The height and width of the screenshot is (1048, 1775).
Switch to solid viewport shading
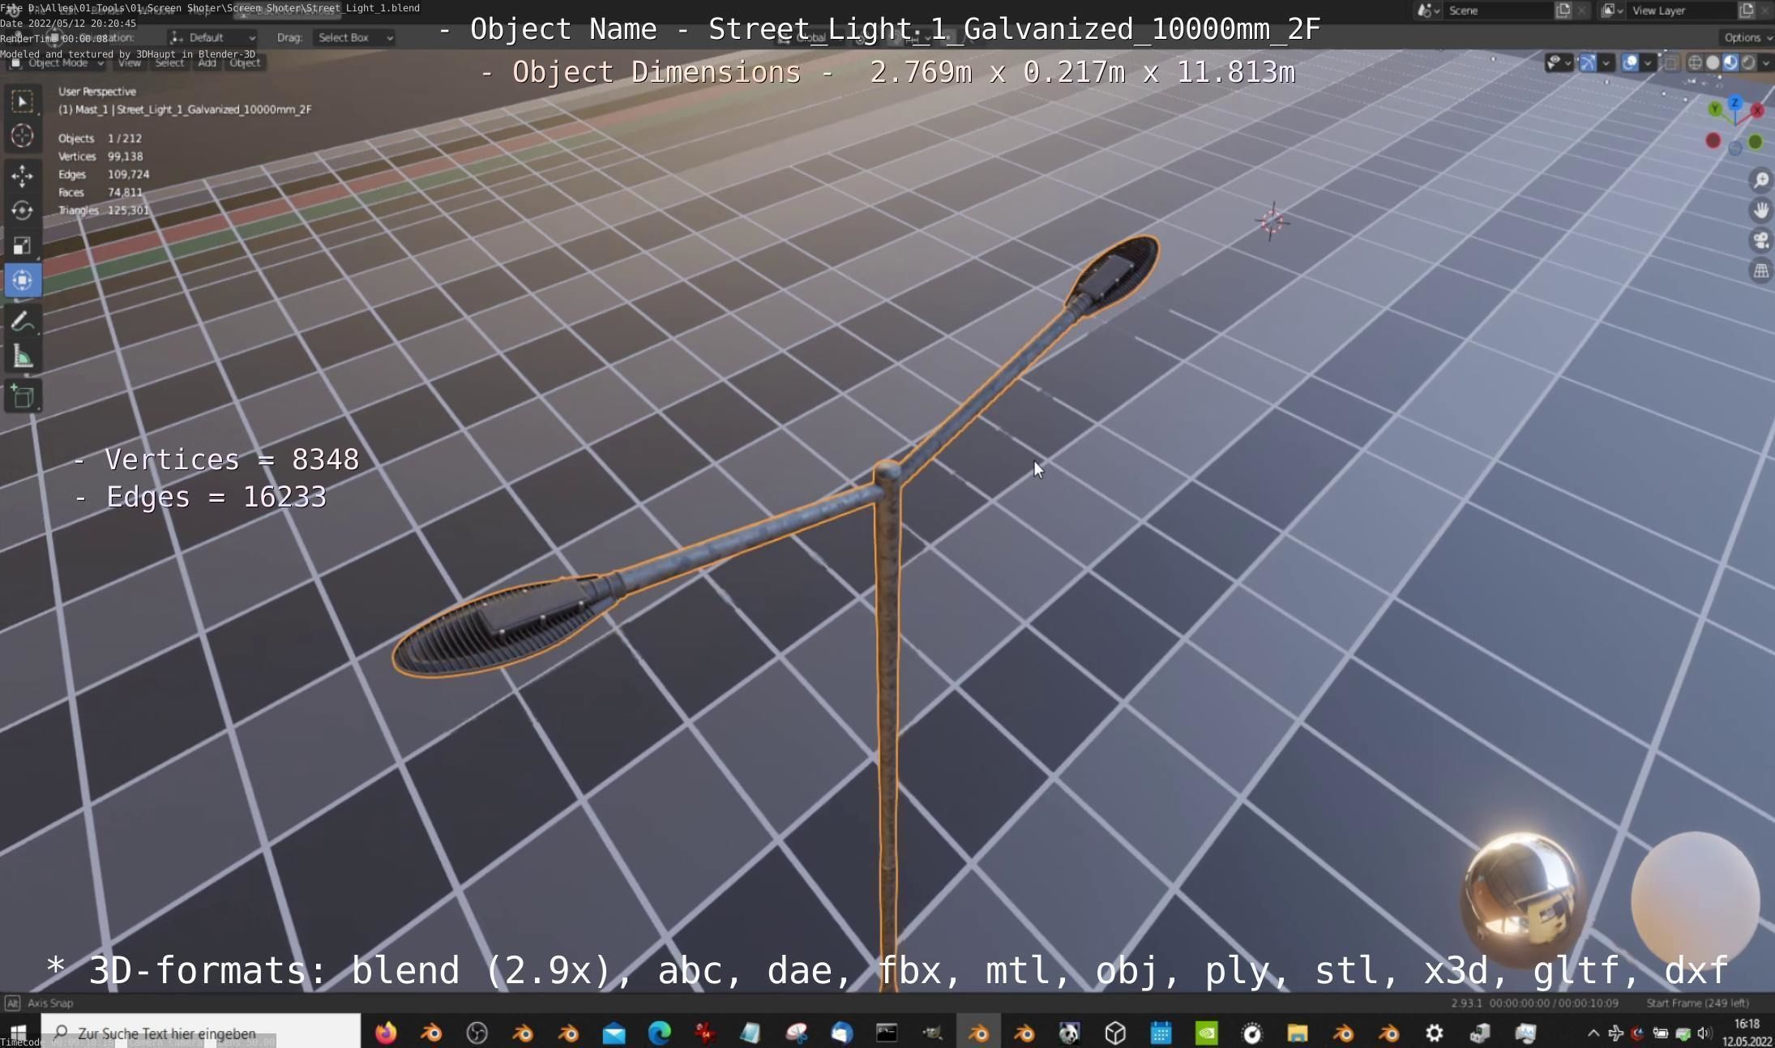tap(1713, 62)
